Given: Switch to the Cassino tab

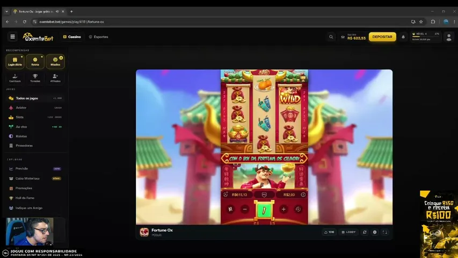Looking at the screenshot, I should (x=72, y=37).
